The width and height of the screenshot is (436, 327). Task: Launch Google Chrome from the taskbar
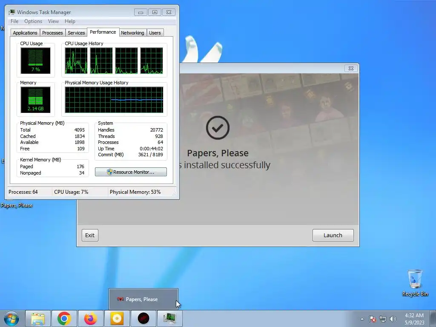click(64, 318)
